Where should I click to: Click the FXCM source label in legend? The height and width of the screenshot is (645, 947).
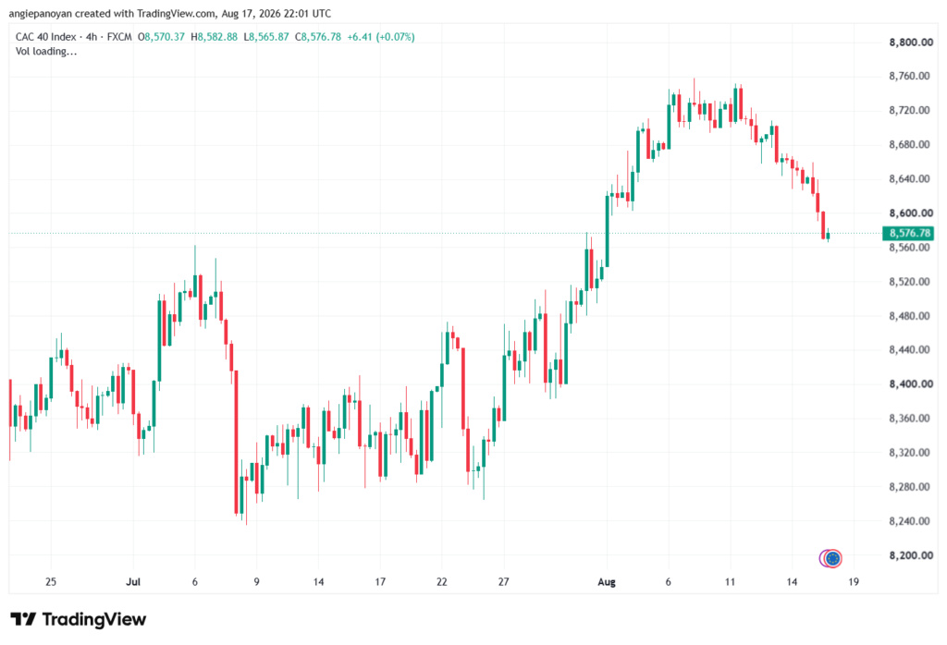pyautogui.click(x=119, y=37)
